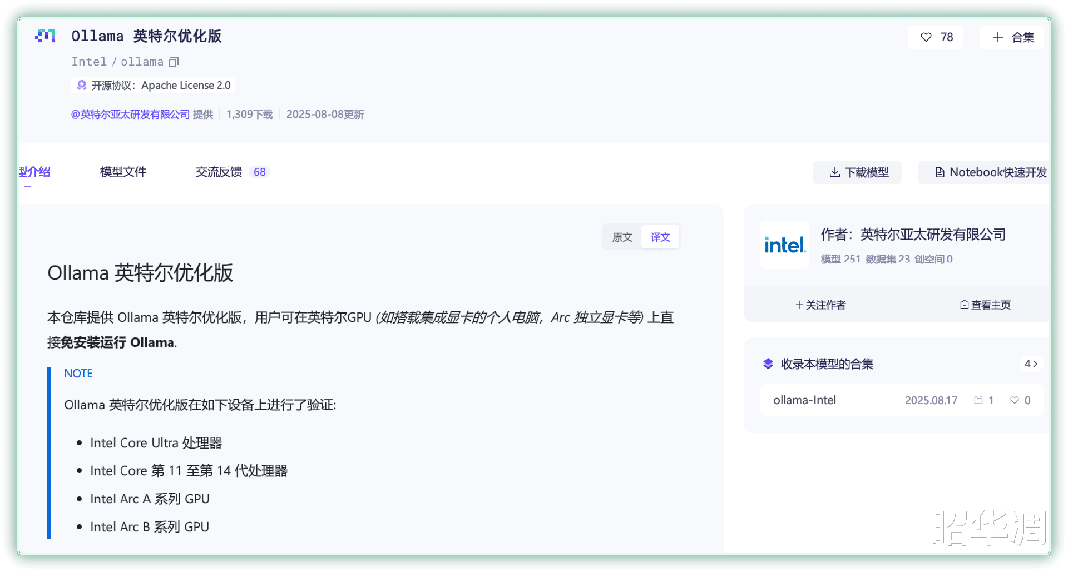Click the Intel Arc A 系列 GPU item
This screenshot has width=1068, height=572.
pos(150,499)
